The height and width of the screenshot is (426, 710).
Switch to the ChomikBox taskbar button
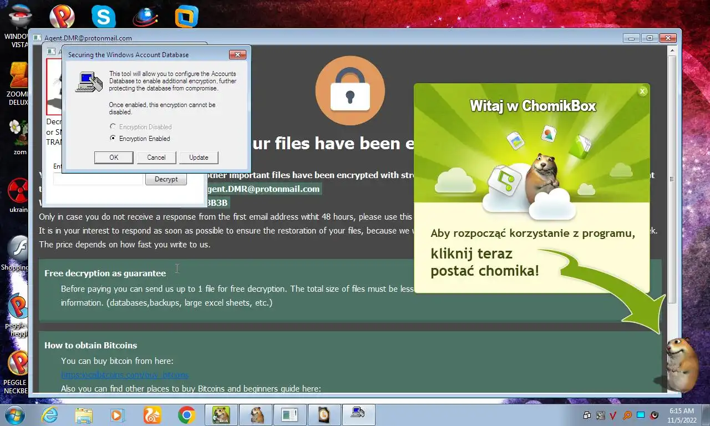221,414
